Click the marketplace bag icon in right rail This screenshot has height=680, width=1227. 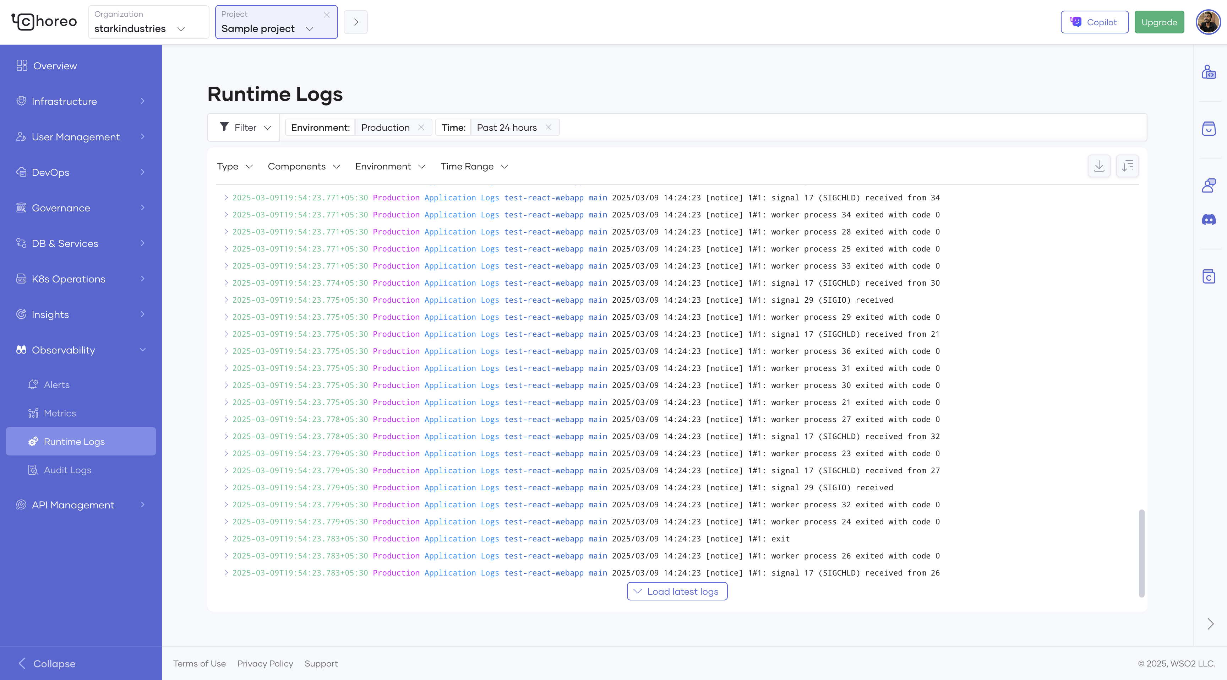[1209, 129]
